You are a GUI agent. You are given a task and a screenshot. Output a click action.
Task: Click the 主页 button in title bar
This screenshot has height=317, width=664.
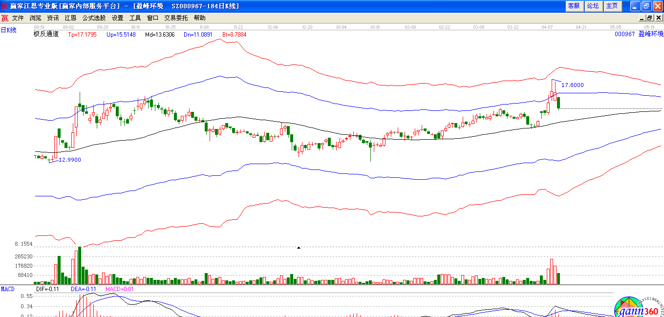612,6
